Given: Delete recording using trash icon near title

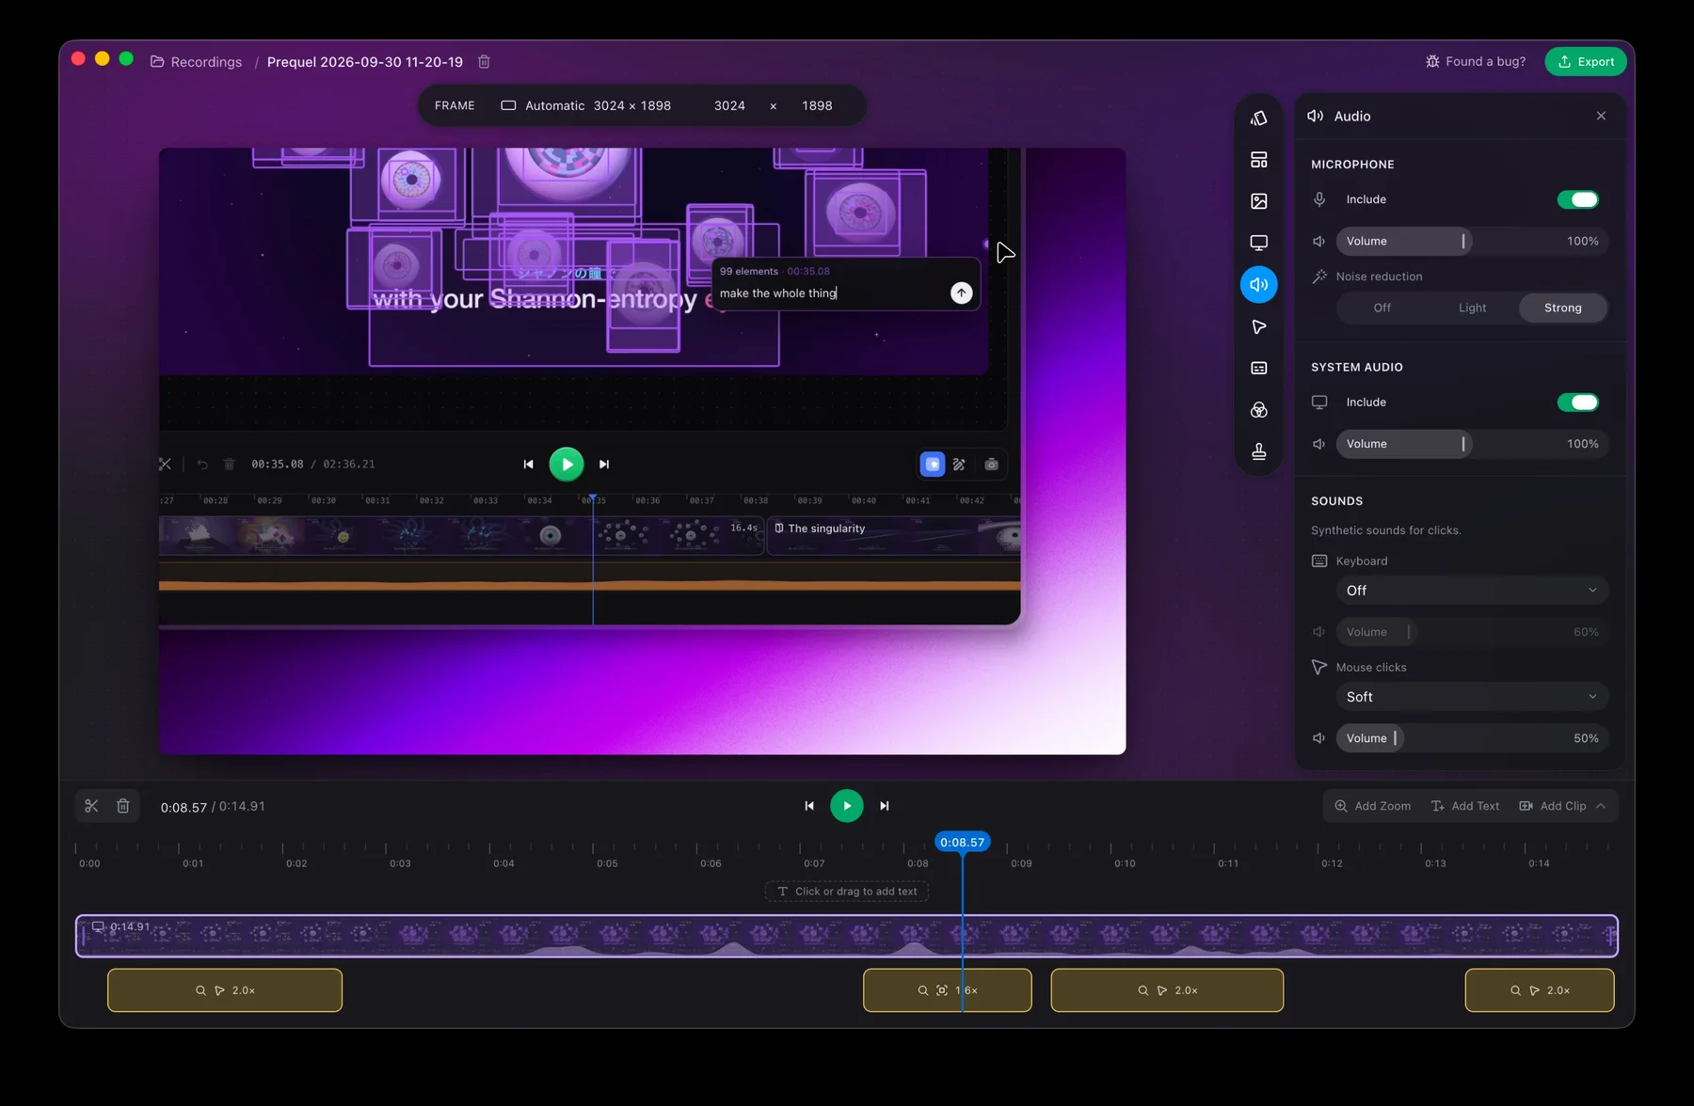Looking at the screenshot, I should coord(484,61).
